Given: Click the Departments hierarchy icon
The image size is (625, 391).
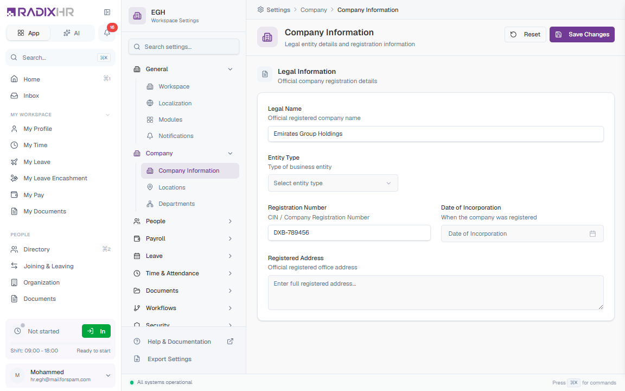Looking at the screenshot, I should click(150, 204).
